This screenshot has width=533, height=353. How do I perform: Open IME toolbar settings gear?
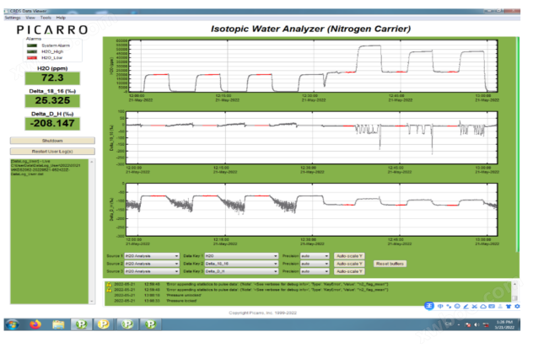tap(517, 306)
